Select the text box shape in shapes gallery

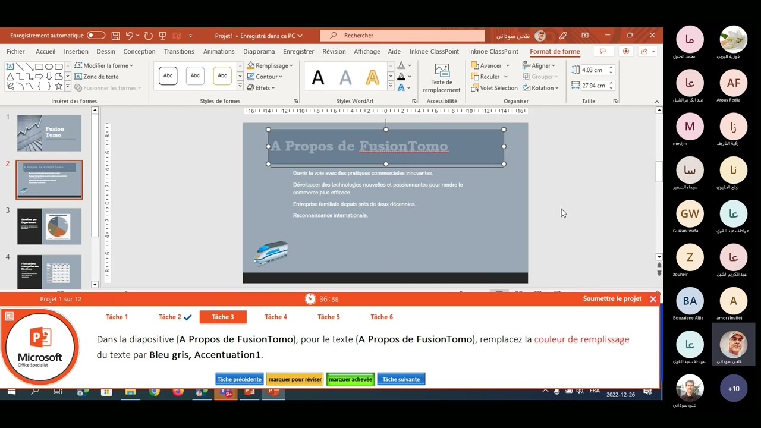pos(10,67)
